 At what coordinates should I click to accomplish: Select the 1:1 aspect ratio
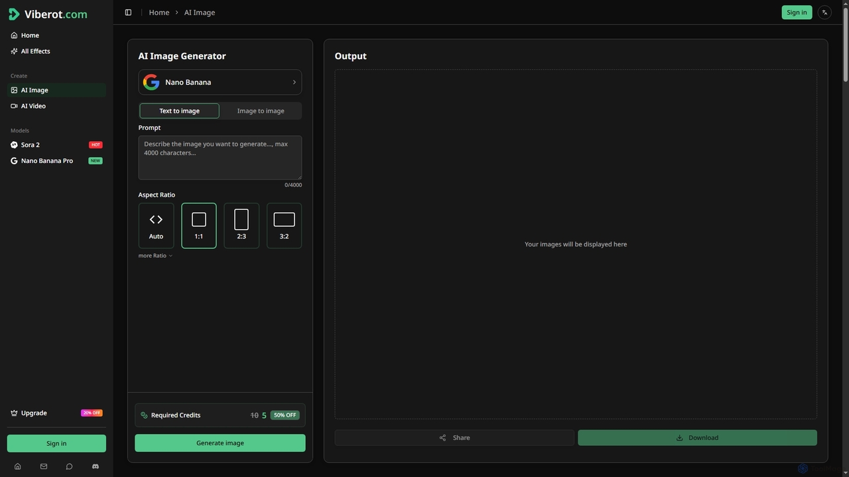pos(199,226)
